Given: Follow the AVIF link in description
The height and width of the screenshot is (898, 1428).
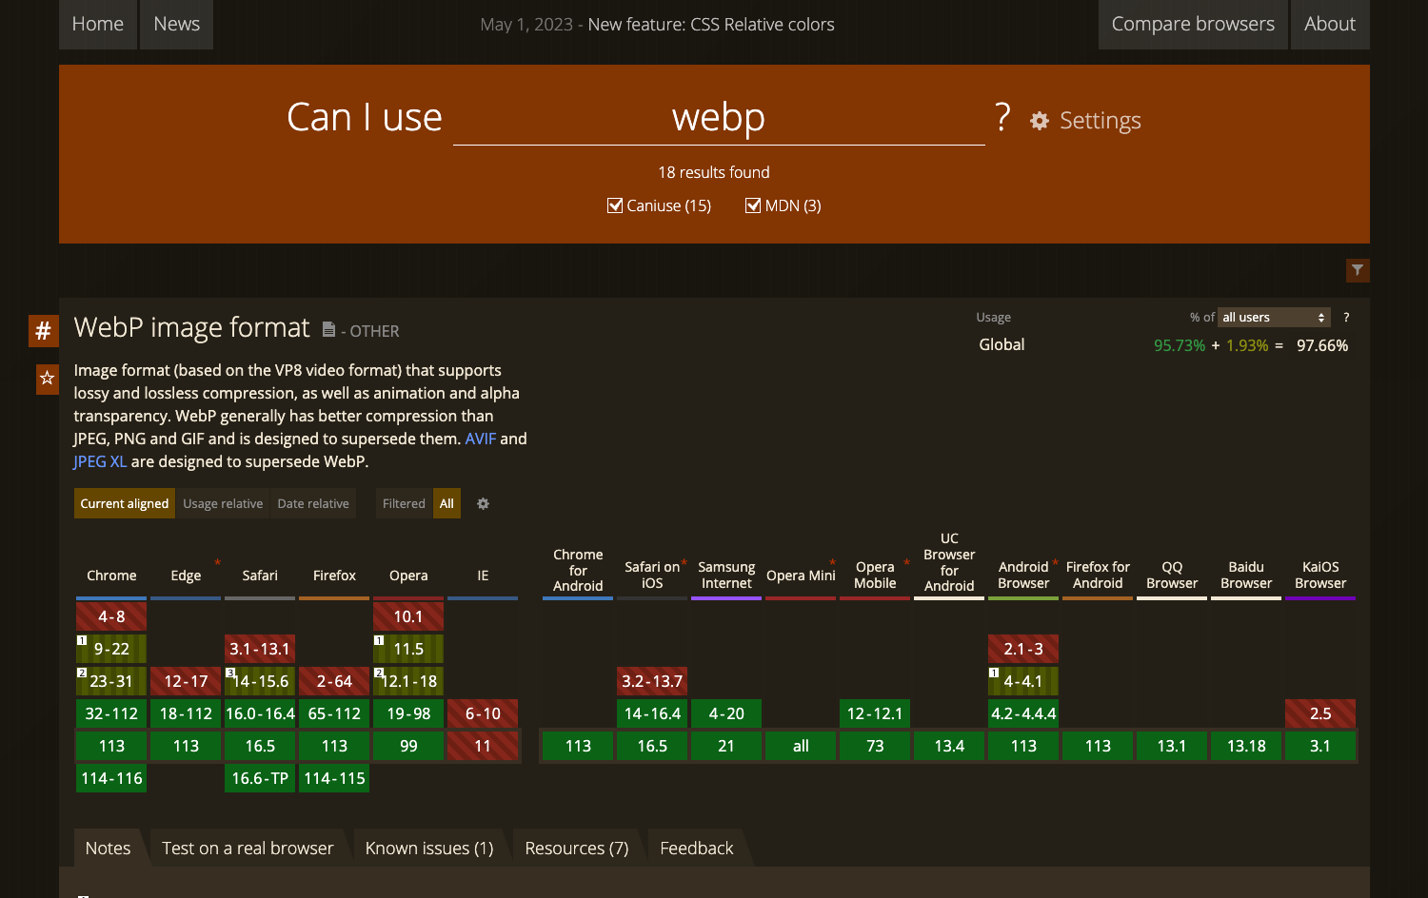Looking at the screenshot, I should (x=480, y=439).
